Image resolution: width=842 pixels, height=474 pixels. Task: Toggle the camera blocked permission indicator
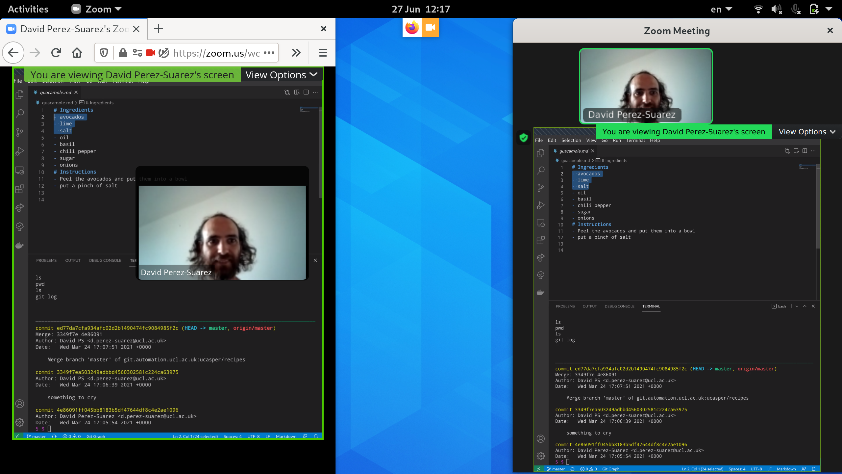(x=151, y=53)
